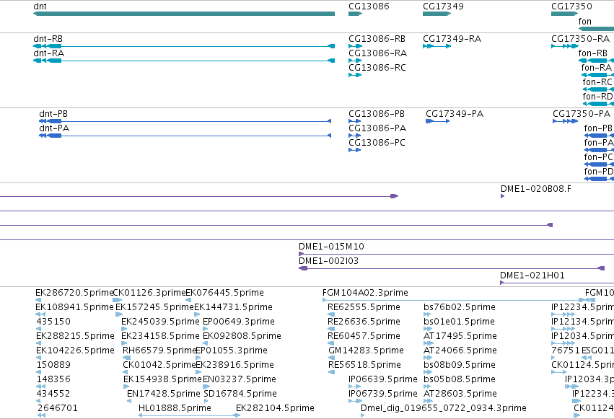Click protein CG13086-PC
Screen dimensions: 614x419
355,150
